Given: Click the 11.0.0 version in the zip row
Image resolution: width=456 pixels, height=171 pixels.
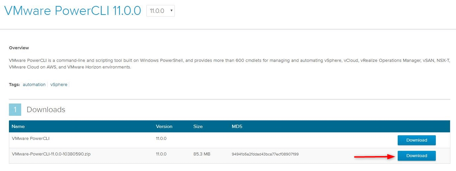Looking at the screenshot, I should (x=161, y=154).
